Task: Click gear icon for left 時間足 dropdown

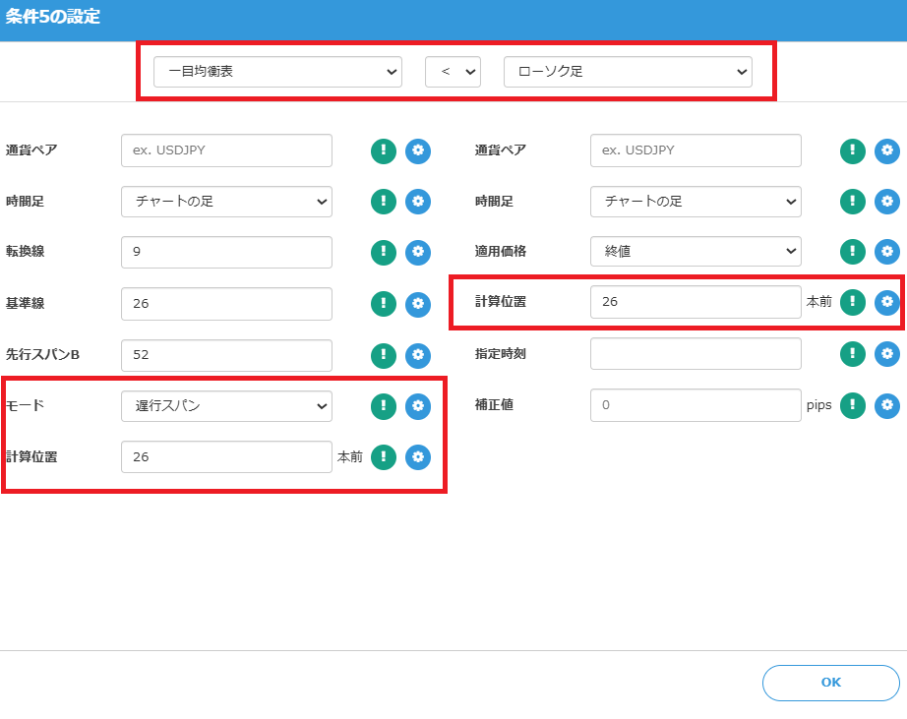Action: click(418, 202)
